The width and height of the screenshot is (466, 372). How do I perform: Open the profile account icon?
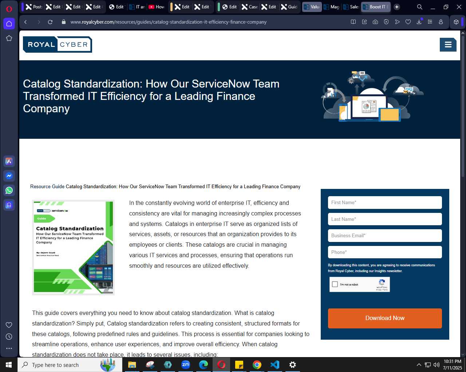[x=441, y=22]
